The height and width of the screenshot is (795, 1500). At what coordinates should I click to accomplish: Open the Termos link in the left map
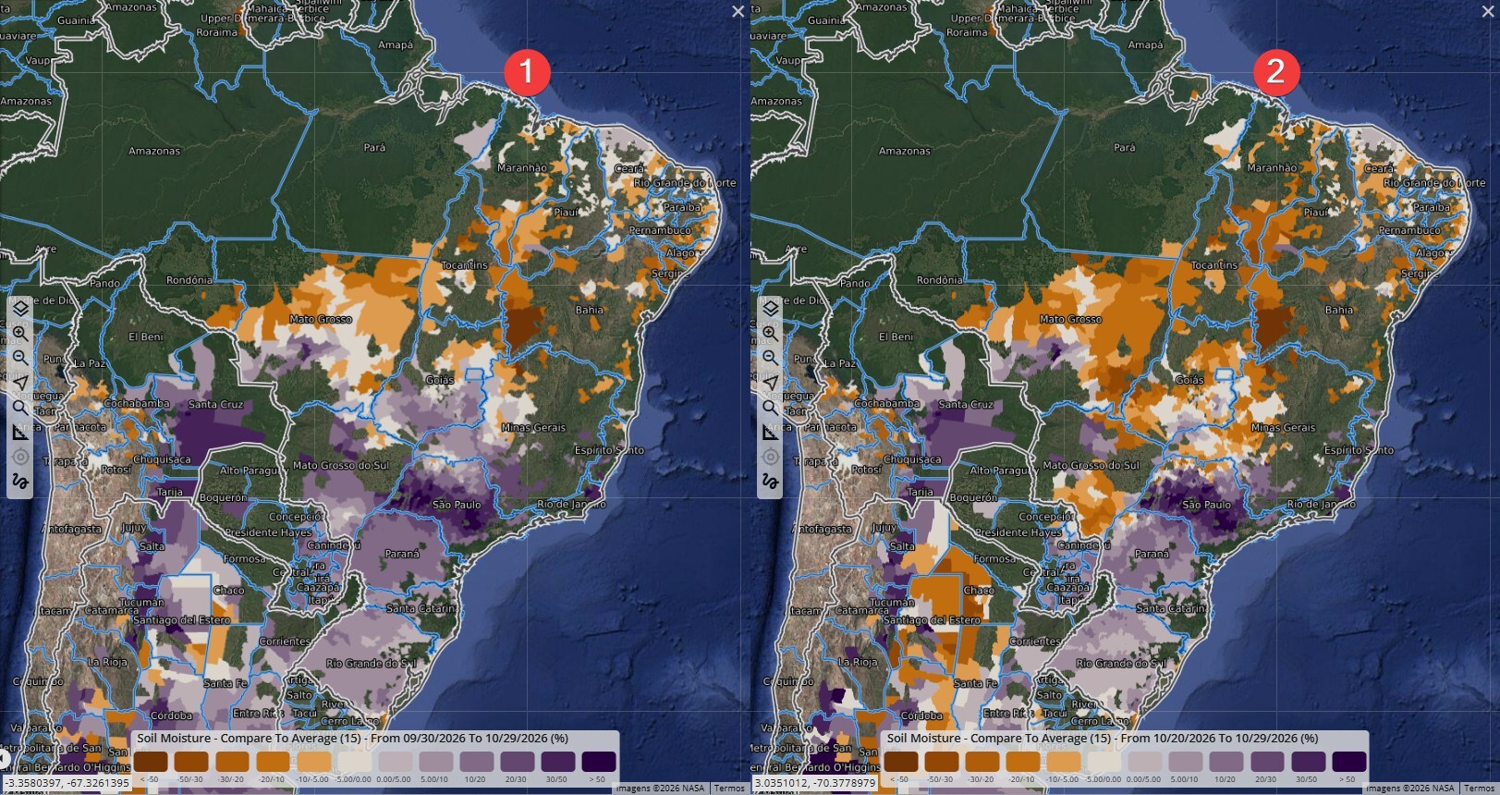pyautogui.click(x=729, y=789)
